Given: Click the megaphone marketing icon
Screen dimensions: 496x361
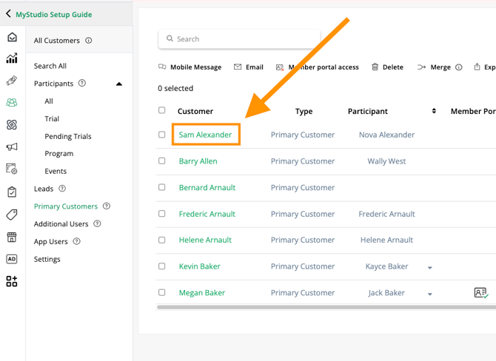Looking at the screenshot, I should 12,147.
